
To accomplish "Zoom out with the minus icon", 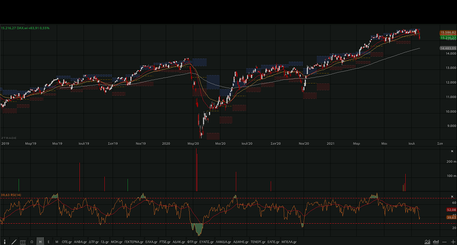I will point(445,242).
